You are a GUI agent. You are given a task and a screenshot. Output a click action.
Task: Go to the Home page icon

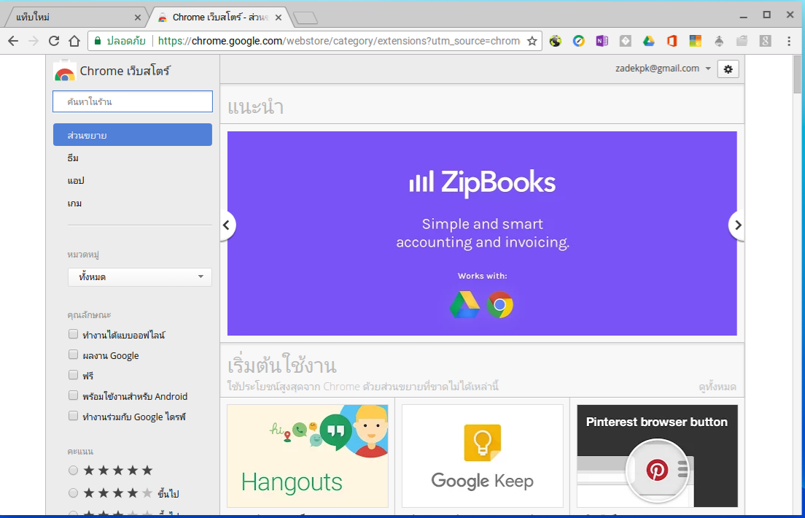pyautogui.click(x=74, y=41)
